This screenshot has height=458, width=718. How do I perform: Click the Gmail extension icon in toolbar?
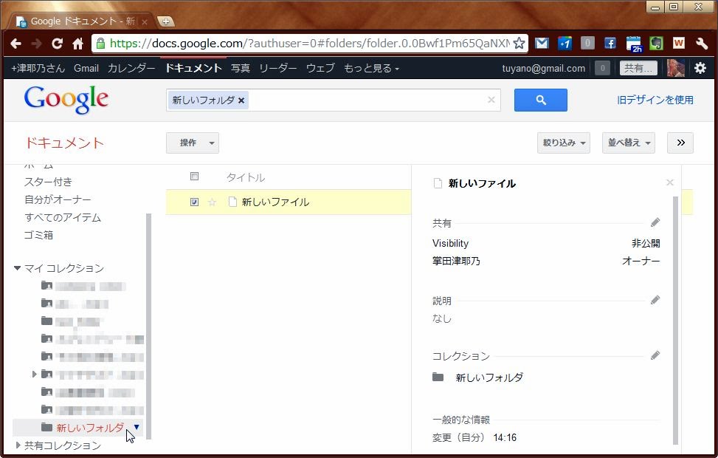coord(542,44)
